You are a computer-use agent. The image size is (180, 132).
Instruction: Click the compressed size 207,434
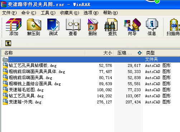tap(133, 102)
